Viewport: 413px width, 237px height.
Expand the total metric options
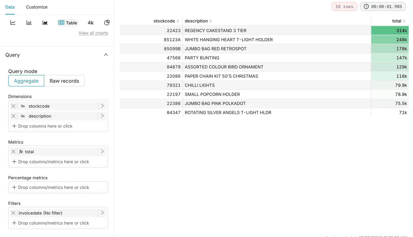tap(102, 152)
